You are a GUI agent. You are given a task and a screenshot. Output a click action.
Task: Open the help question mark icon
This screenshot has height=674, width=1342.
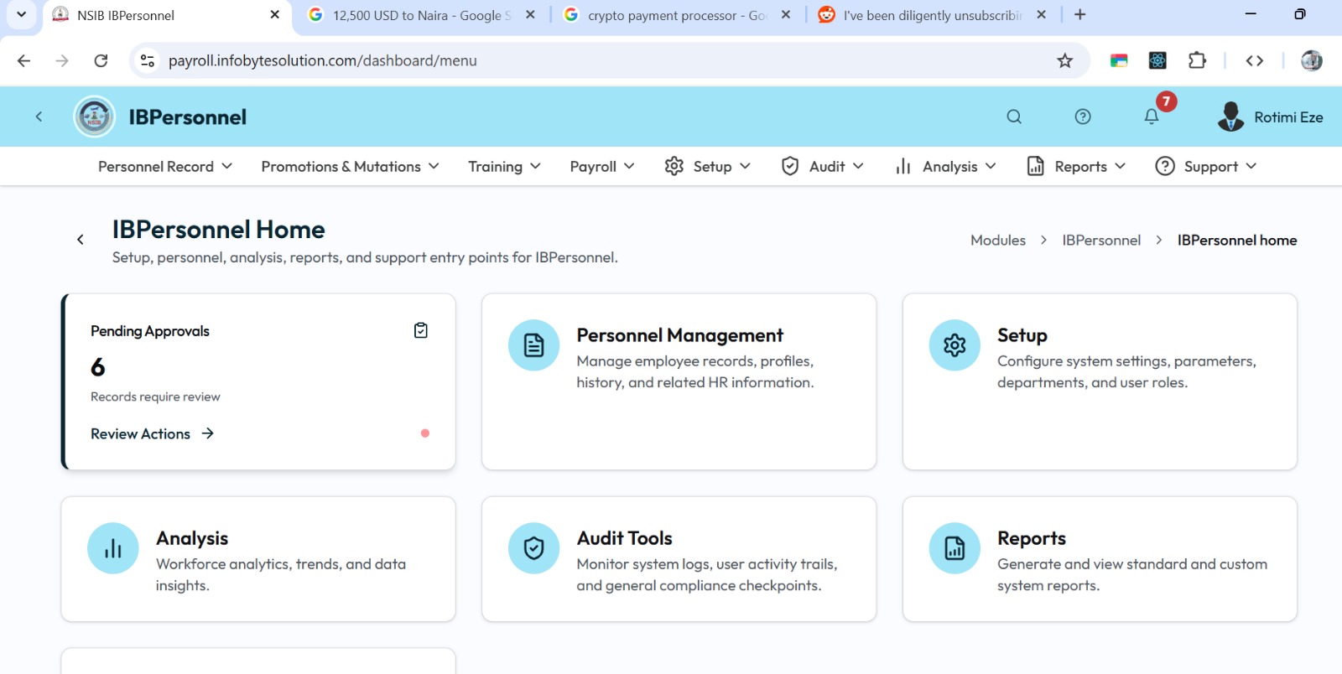tap(1083, 117)
